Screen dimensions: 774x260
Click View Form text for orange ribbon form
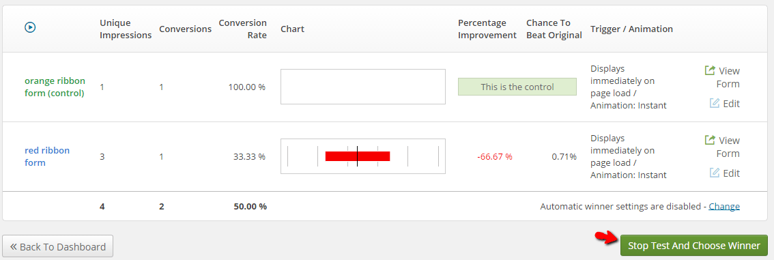point(728,78)
